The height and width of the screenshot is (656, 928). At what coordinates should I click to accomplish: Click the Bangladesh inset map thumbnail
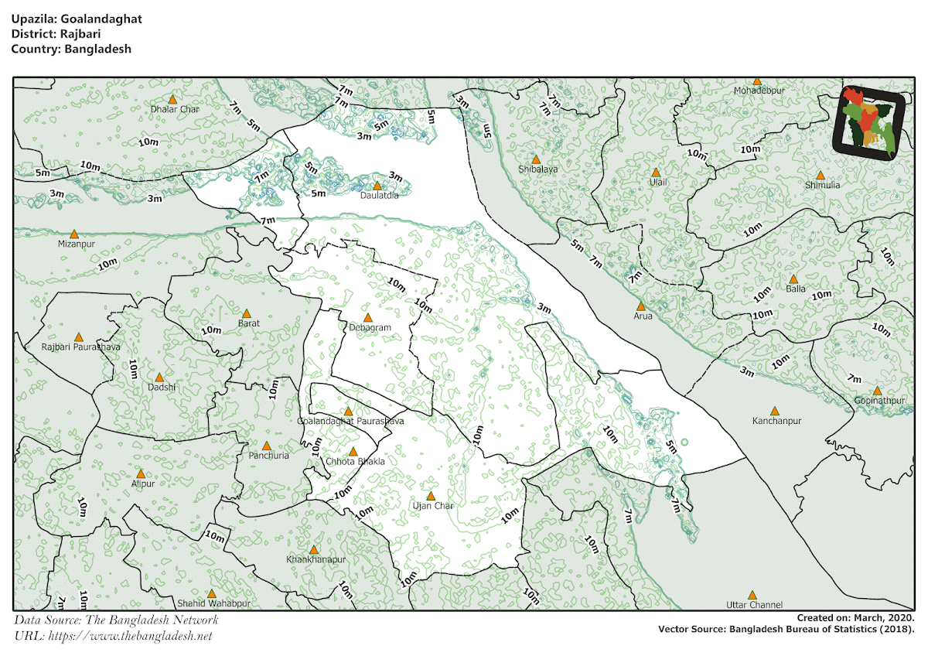point(869,122)
